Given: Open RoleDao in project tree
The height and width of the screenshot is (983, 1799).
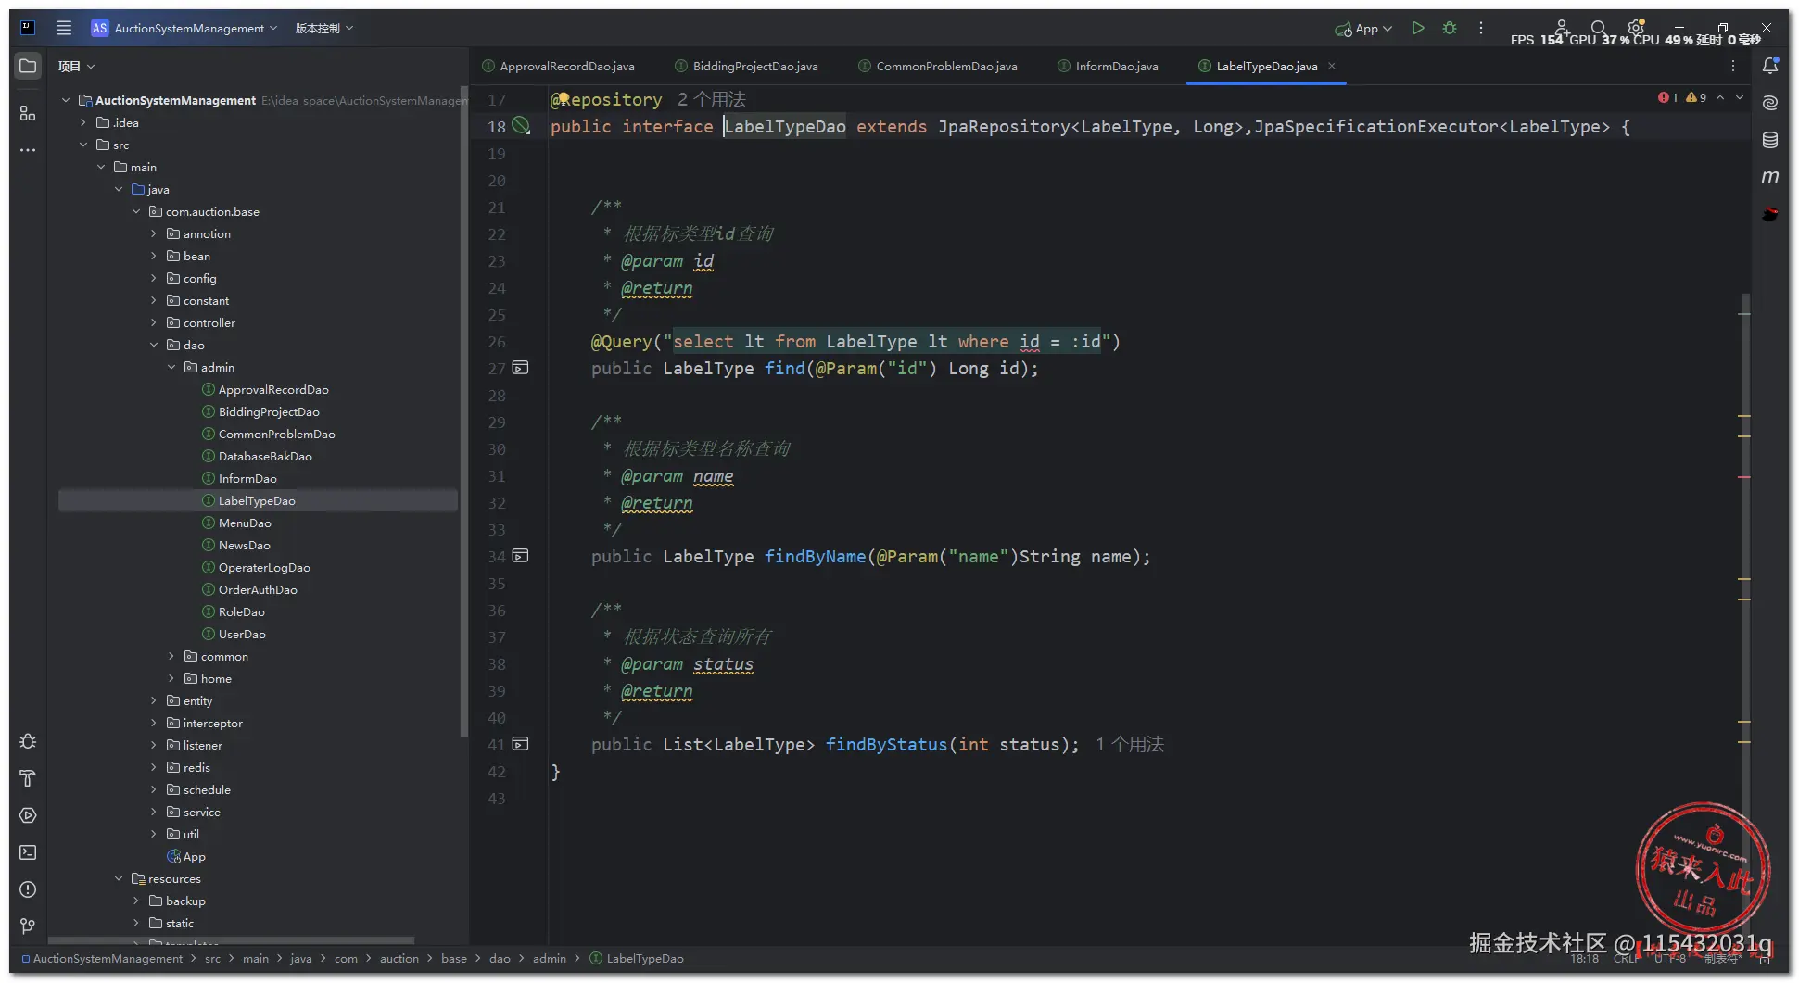Looking at the screenshot, I should click(x=241, y=611).
